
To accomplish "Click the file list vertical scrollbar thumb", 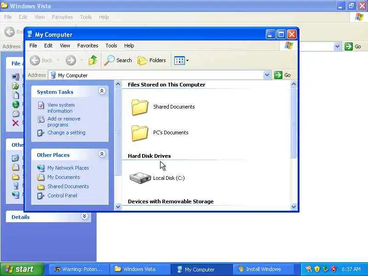I will [x=293, y=123].
